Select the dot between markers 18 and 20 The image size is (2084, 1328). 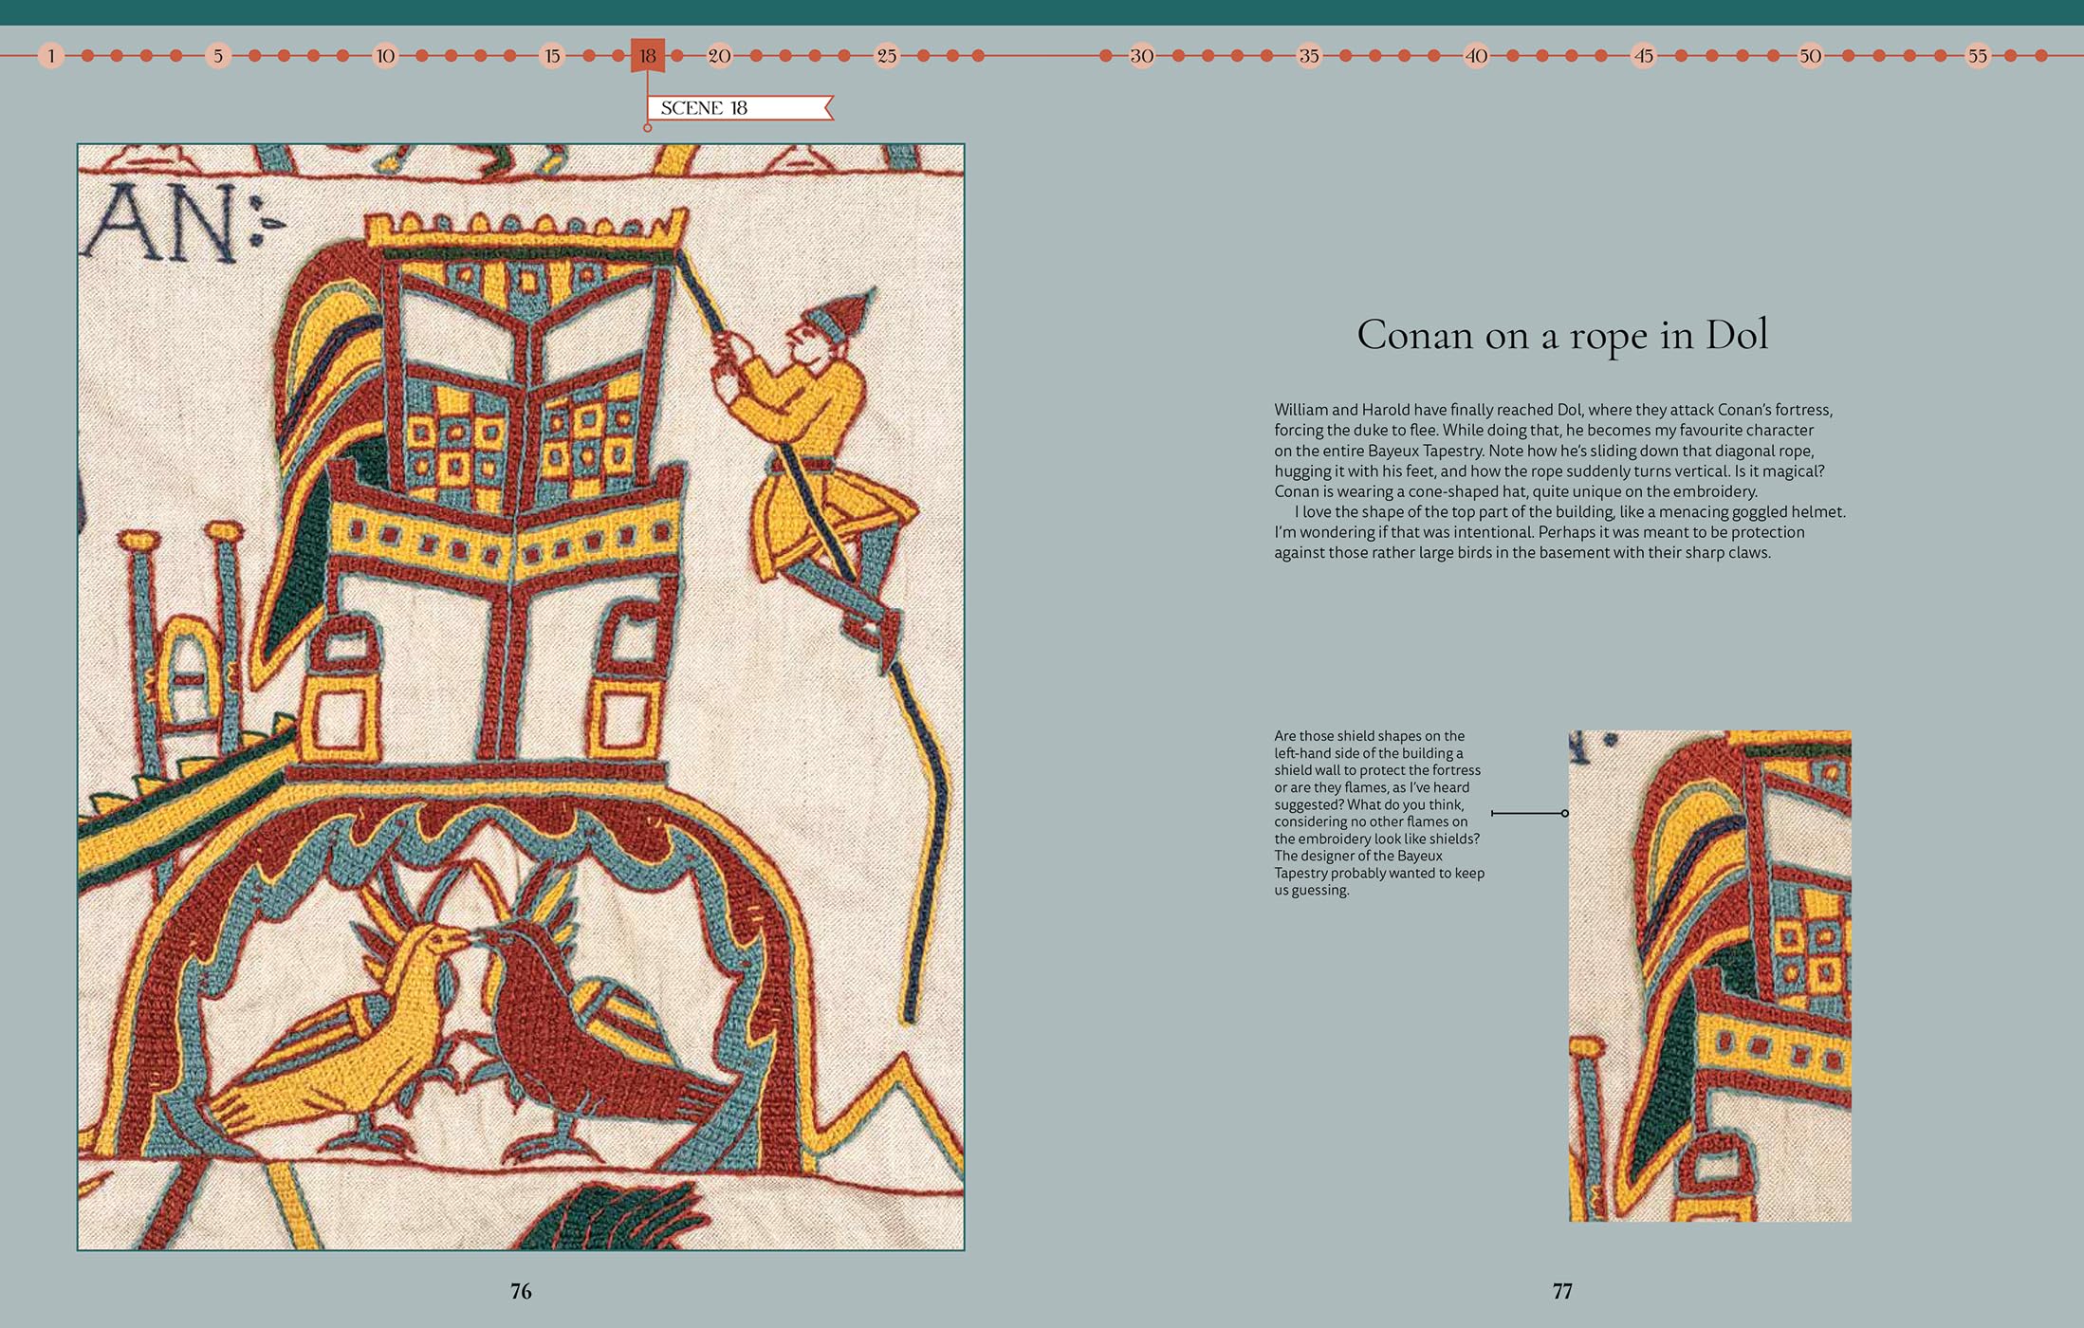coord(676,56)
